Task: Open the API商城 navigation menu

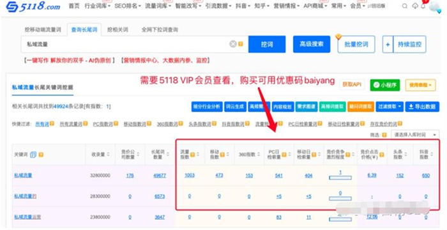Action: tap(315, 6)
